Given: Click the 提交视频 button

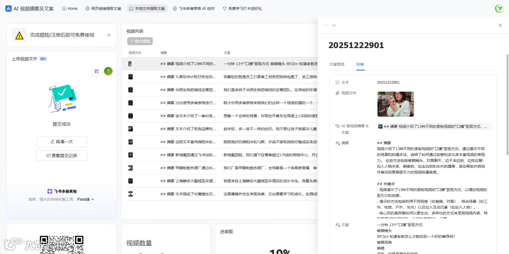Looking at the screenshot, I should 140,41.
